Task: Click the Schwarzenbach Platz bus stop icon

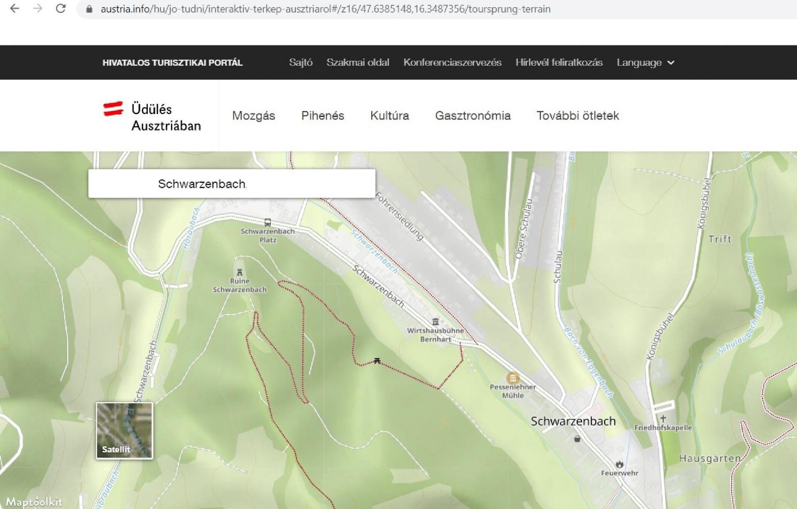Action: [x=267, y=222]
